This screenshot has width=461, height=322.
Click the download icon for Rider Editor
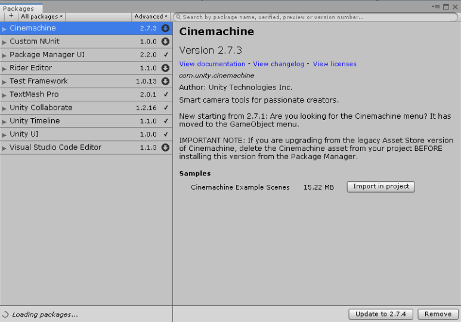click(x=165, y=68)
